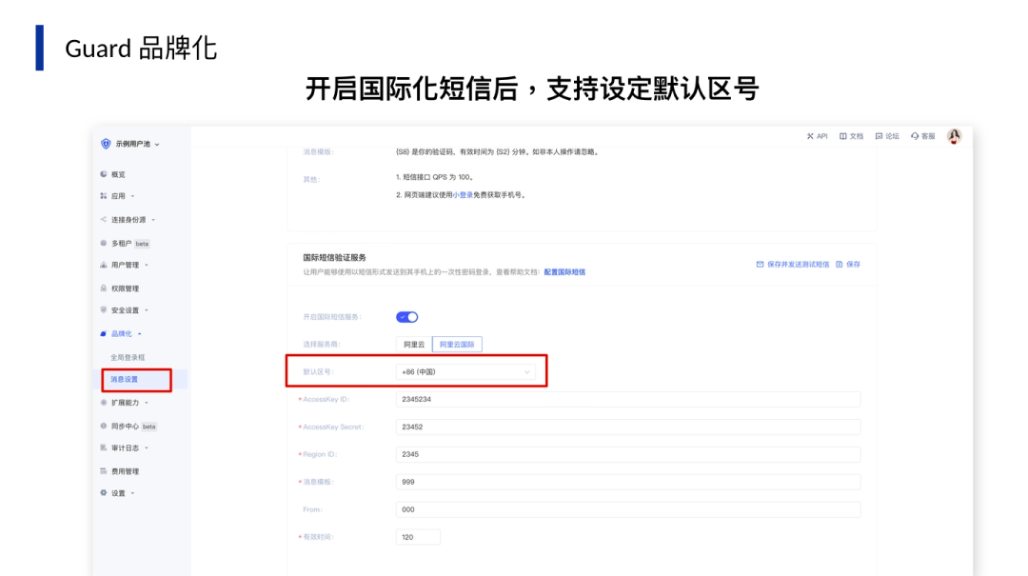
Task: Click the 连接身份源 share icon
Action: point(103,220)
